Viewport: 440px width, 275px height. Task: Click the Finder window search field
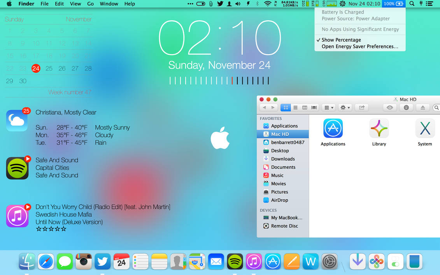click(x=436, y=107)
